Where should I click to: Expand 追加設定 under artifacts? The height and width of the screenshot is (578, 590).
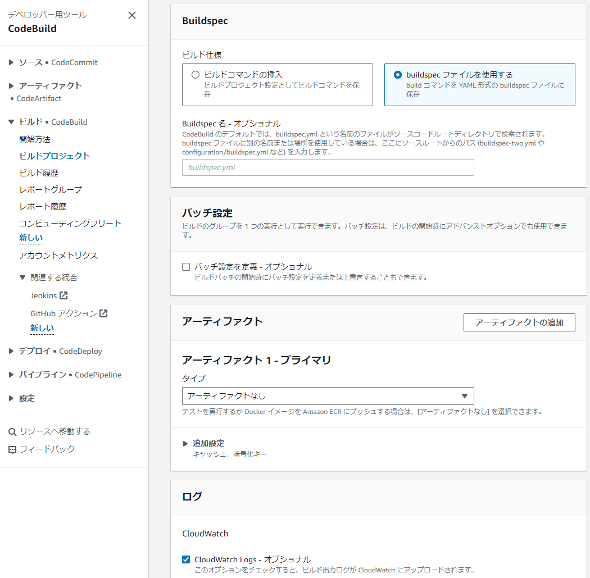pos(185,444)
